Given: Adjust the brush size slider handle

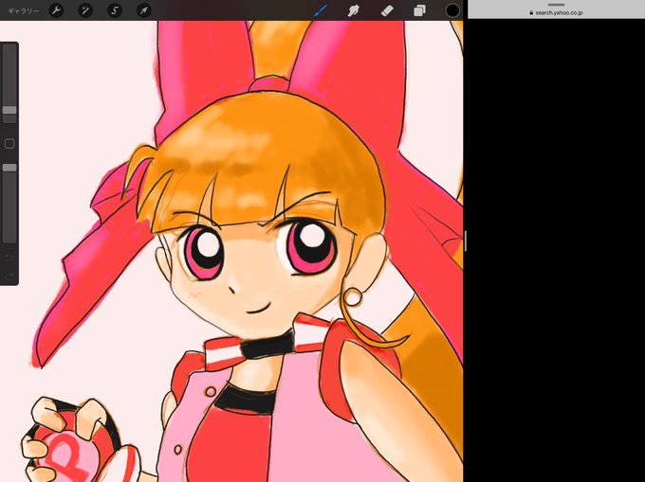Looking at the screenshot, I should click(9, 110).
